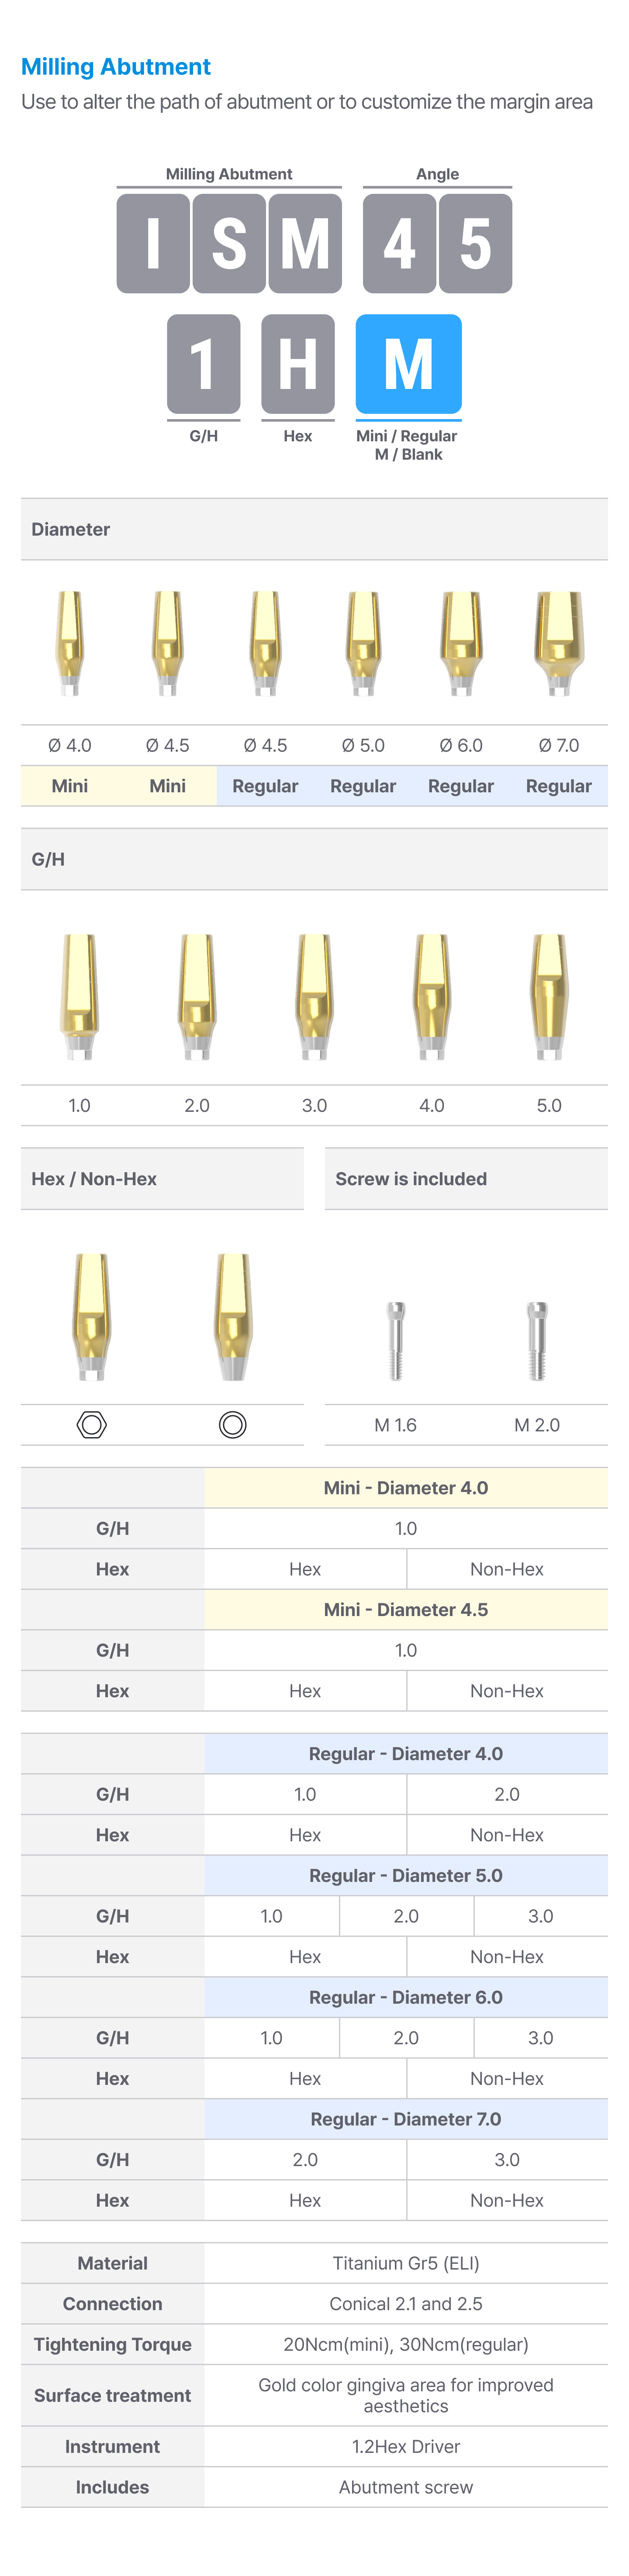
Task: Select the M 1.6 screw image
Action: 396,1340
